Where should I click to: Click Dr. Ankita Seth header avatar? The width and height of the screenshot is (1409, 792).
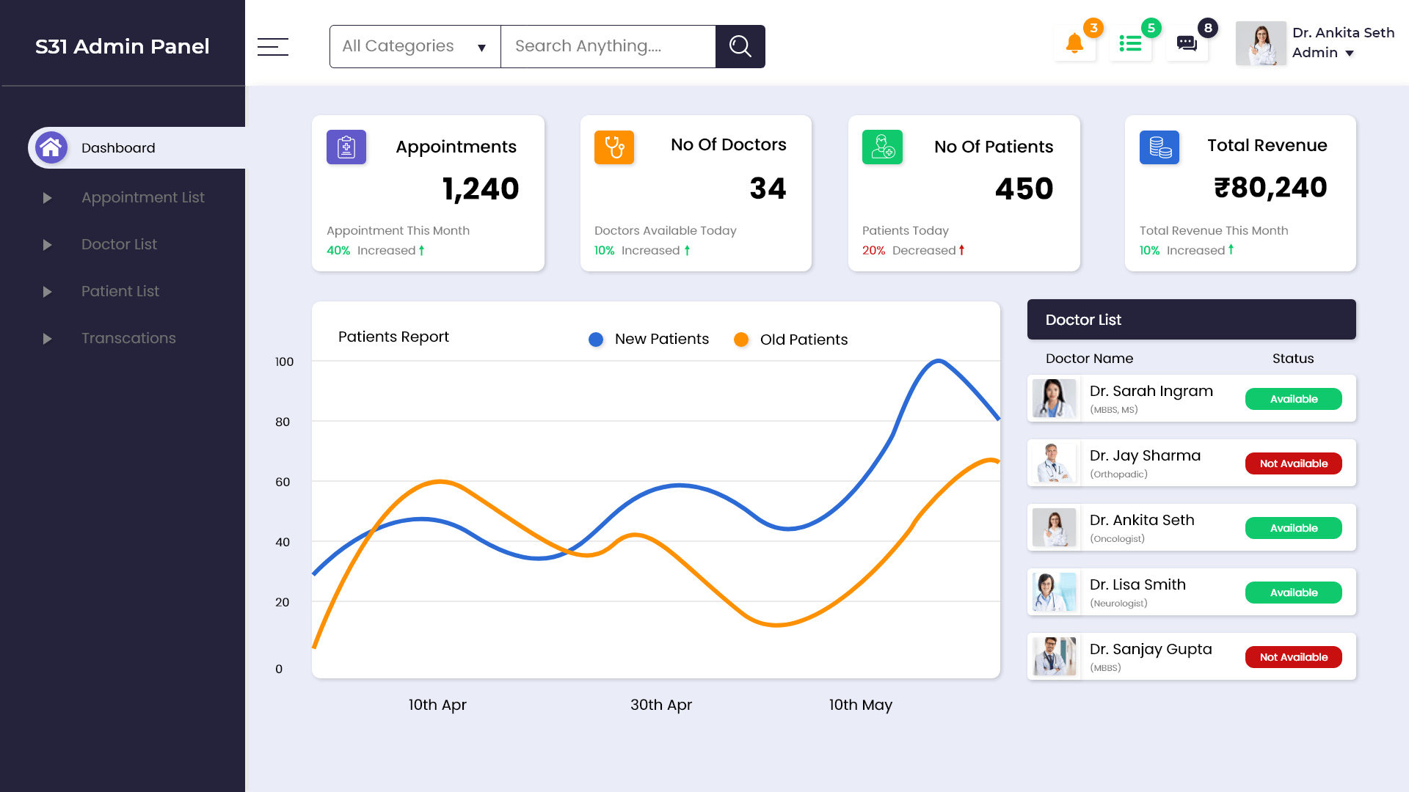(1261, 44)
